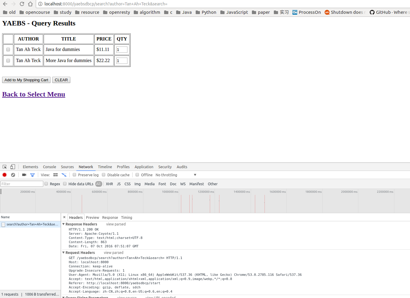Select the 'search?author=Tan+Ah+Teck' request row
Screen dimensions: 410x298
[30, 225]
